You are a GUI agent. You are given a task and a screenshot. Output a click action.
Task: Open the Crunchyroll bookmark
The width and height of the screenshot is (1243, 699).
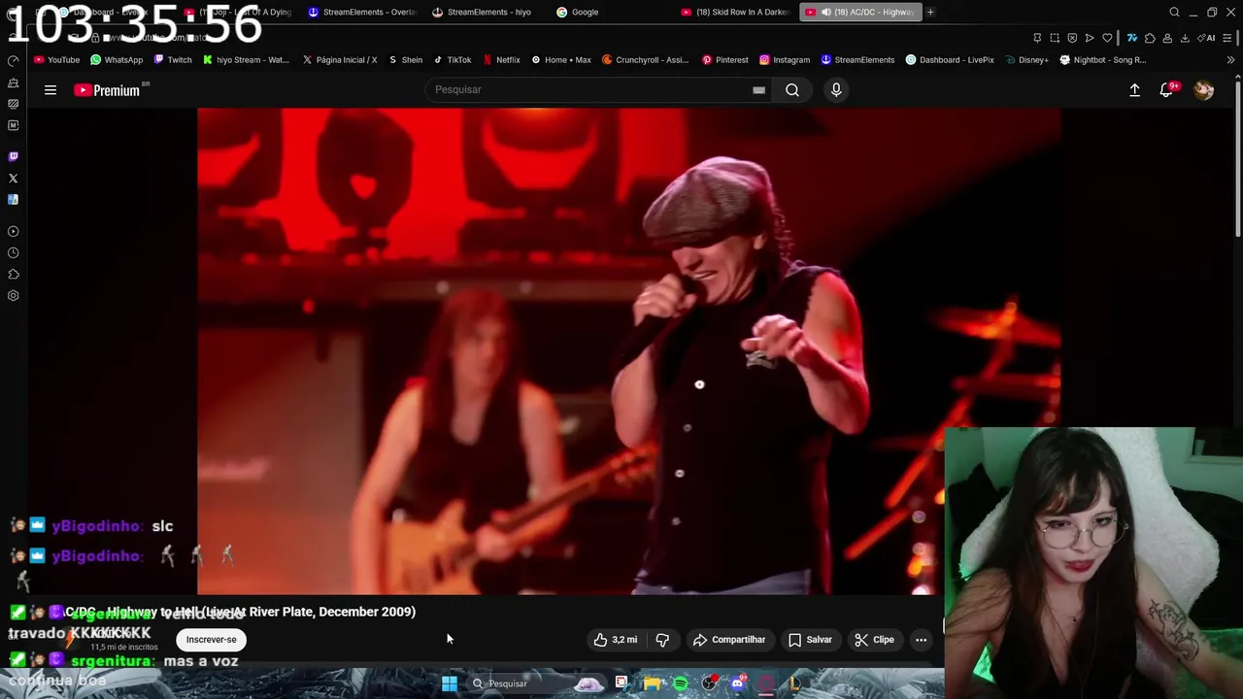(x=645, y=59)
